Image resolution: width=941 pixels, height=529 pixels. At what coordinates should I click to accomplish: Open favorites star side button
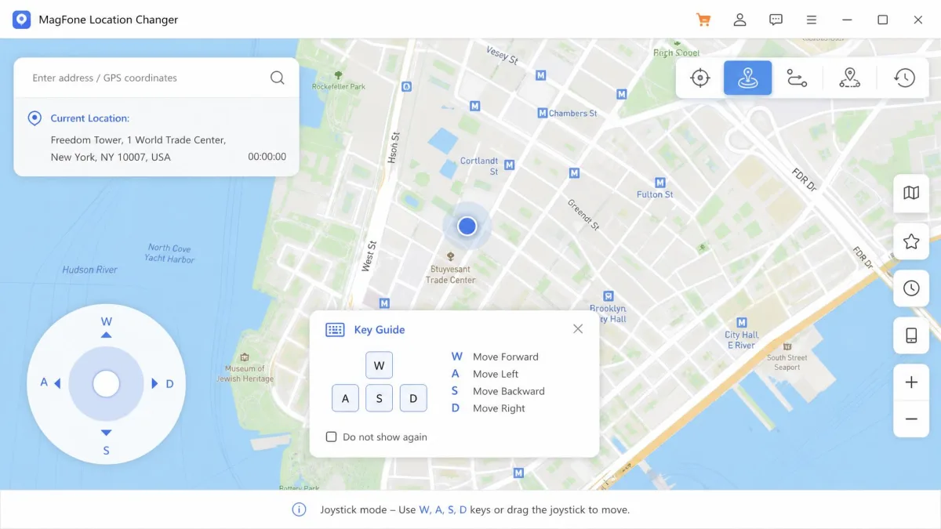(x=911, y=241)
